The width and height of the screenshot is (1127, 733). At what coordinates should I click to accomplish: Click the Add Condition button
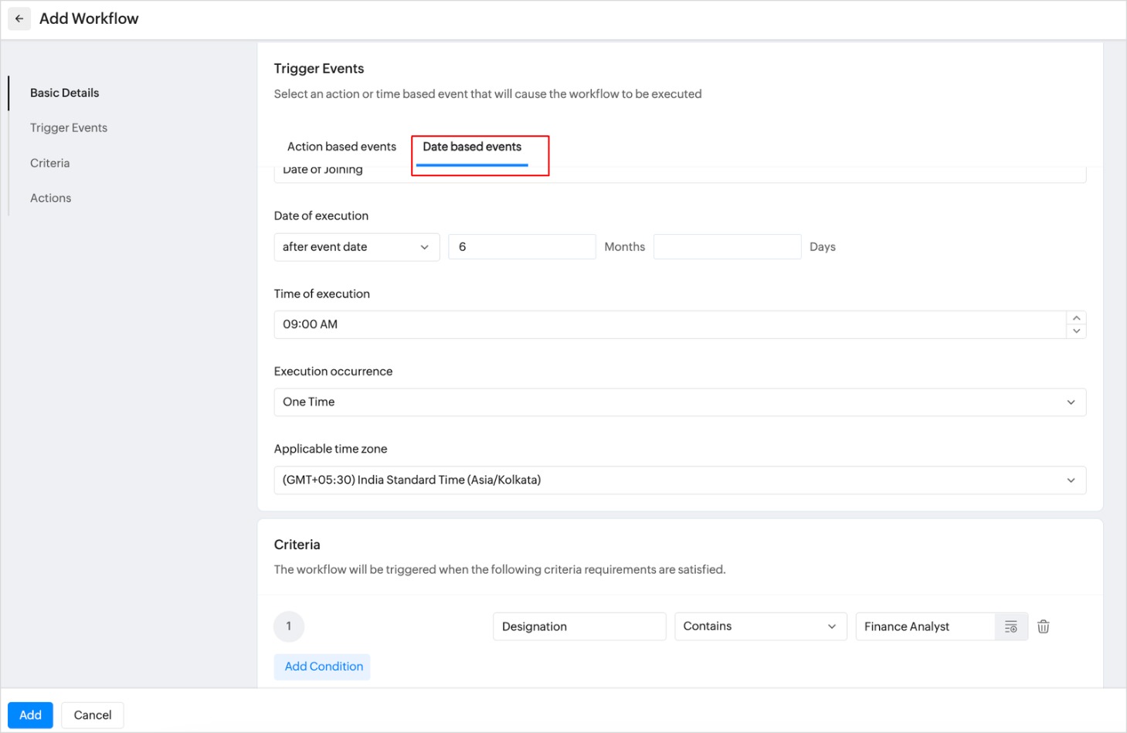323,667
